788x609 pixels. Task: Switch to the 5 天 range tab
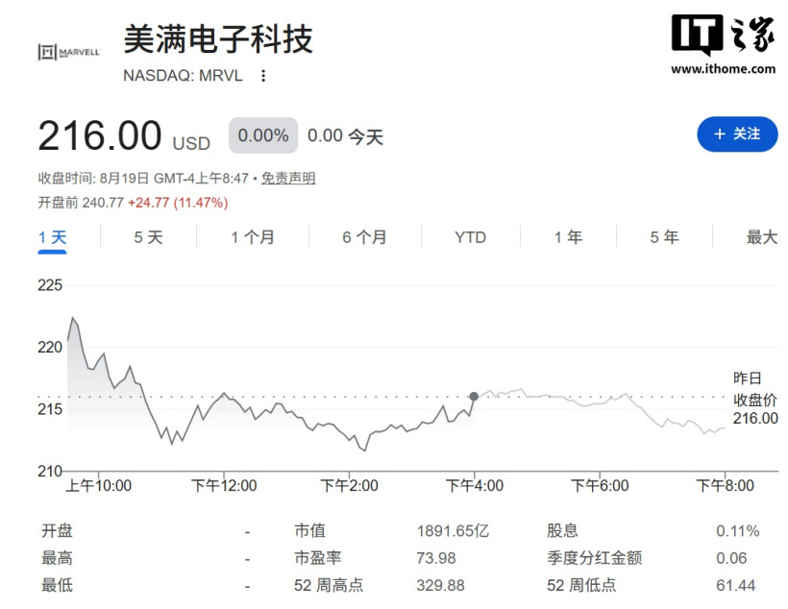point(148,237)
